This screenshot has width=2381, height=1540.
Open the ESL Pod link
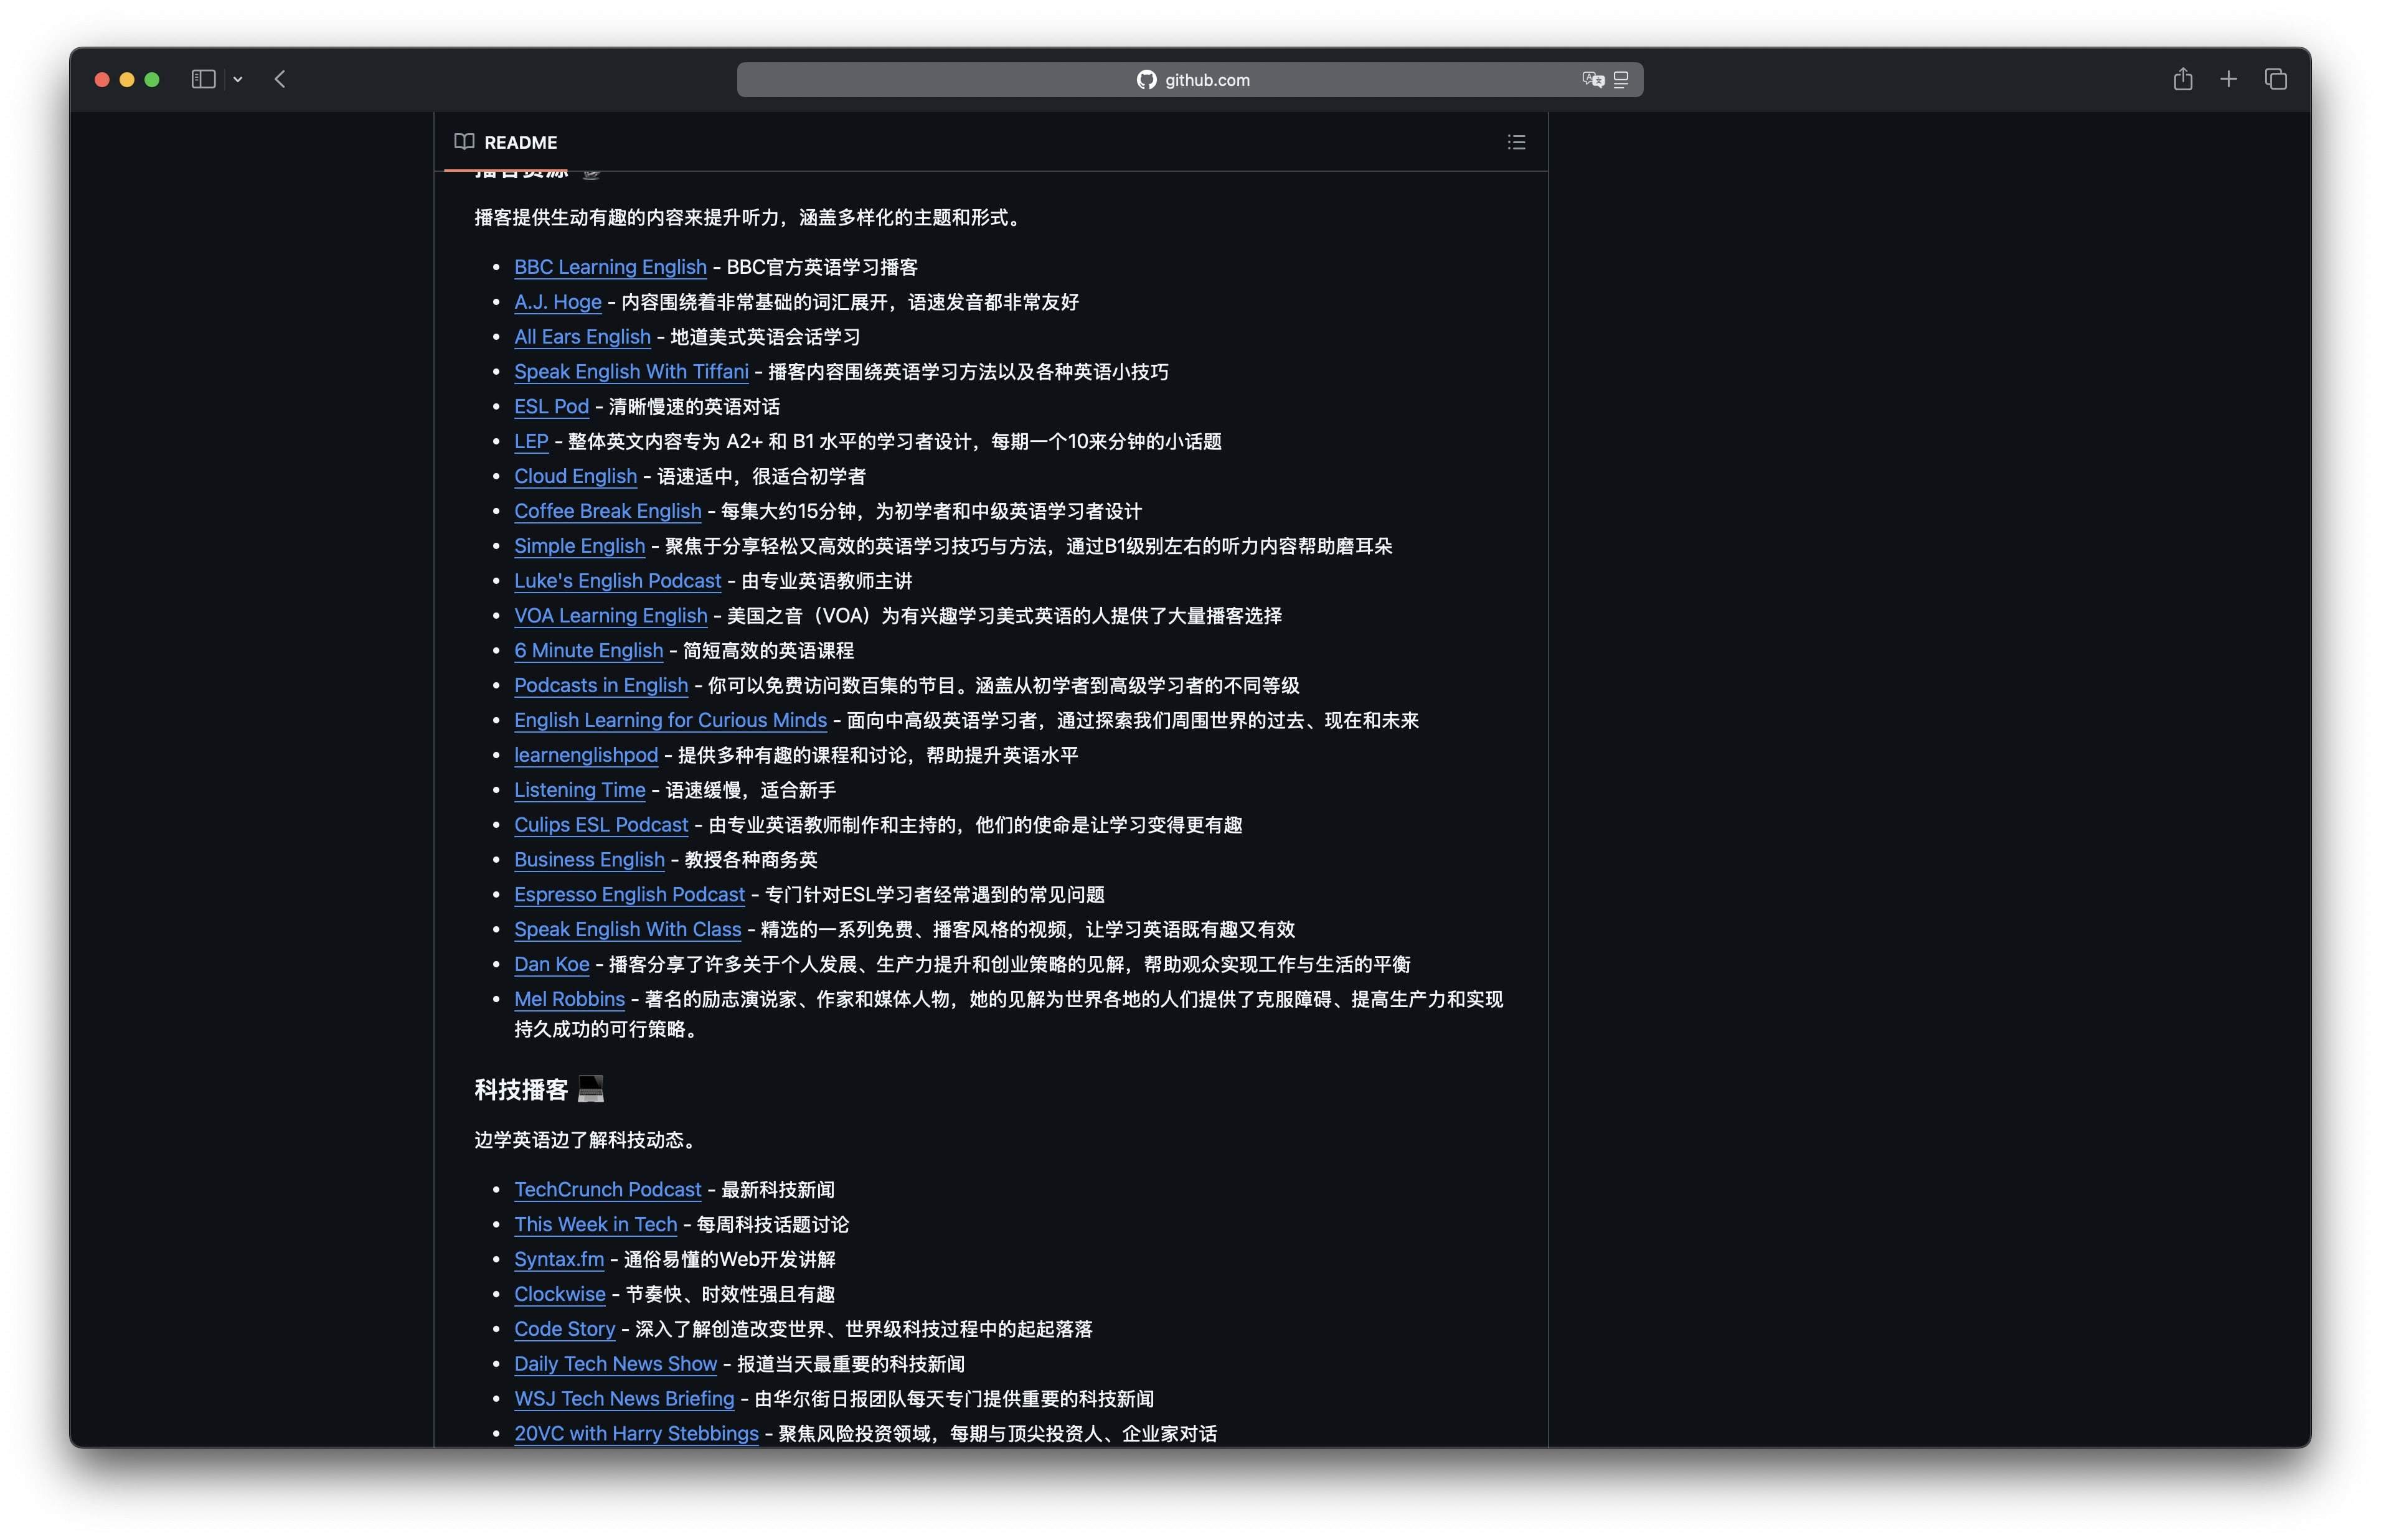coord(551,407)
